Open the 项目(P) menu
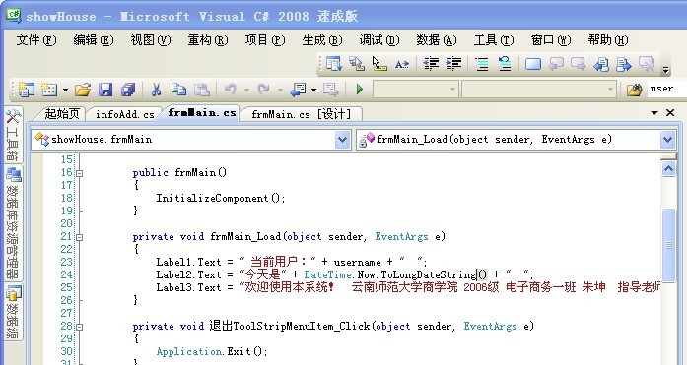The image size is (687, 365). point(265,40)
